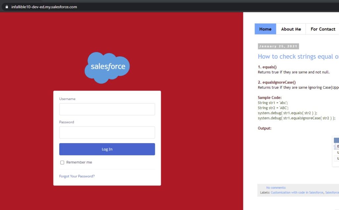Open 'Customization with code in Salesforce' label

point(297,192)
